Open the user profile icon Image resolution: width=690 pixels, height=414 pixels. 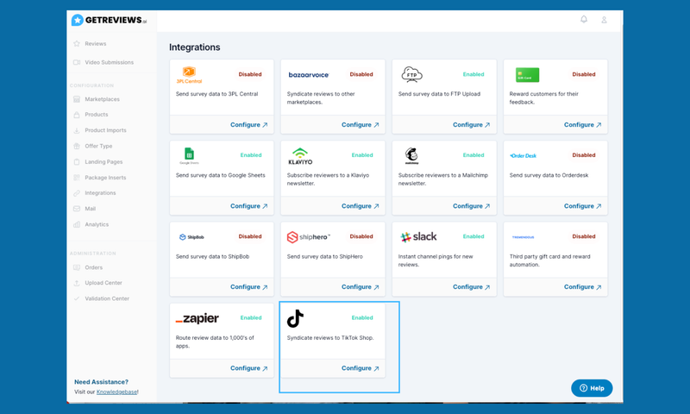[604, 20]
